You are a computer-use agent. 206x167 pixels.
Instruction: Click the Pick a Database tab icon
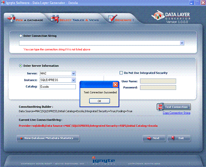(11, 18)
